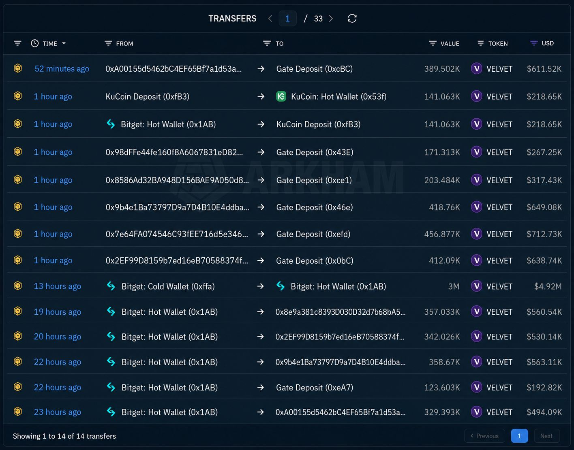Viewport: 574px width, 450px height.
Task: Edit the current page number field
Action: [287, 19]
